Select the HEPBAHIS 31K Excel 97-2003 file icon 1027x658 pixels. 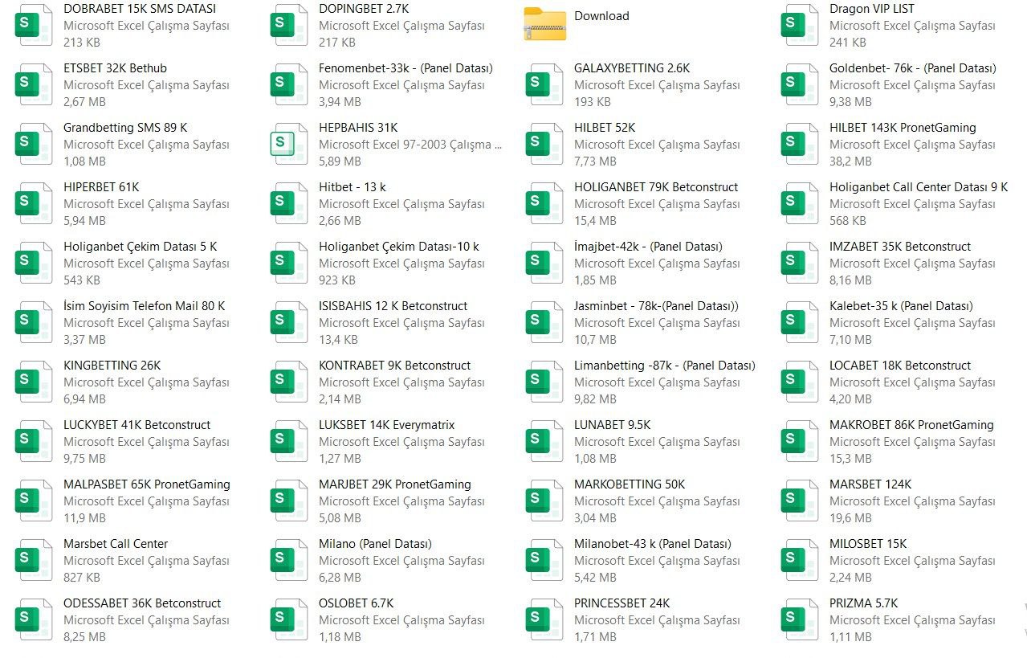click(x=289, y=145)
